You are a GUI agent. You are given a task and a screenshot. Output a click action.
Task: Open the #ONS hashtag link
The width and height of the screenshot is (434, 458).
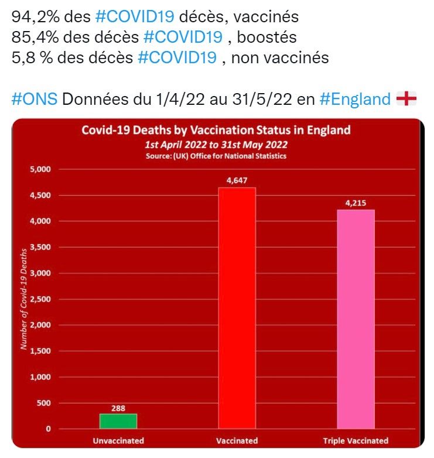(x=35, y=99)
